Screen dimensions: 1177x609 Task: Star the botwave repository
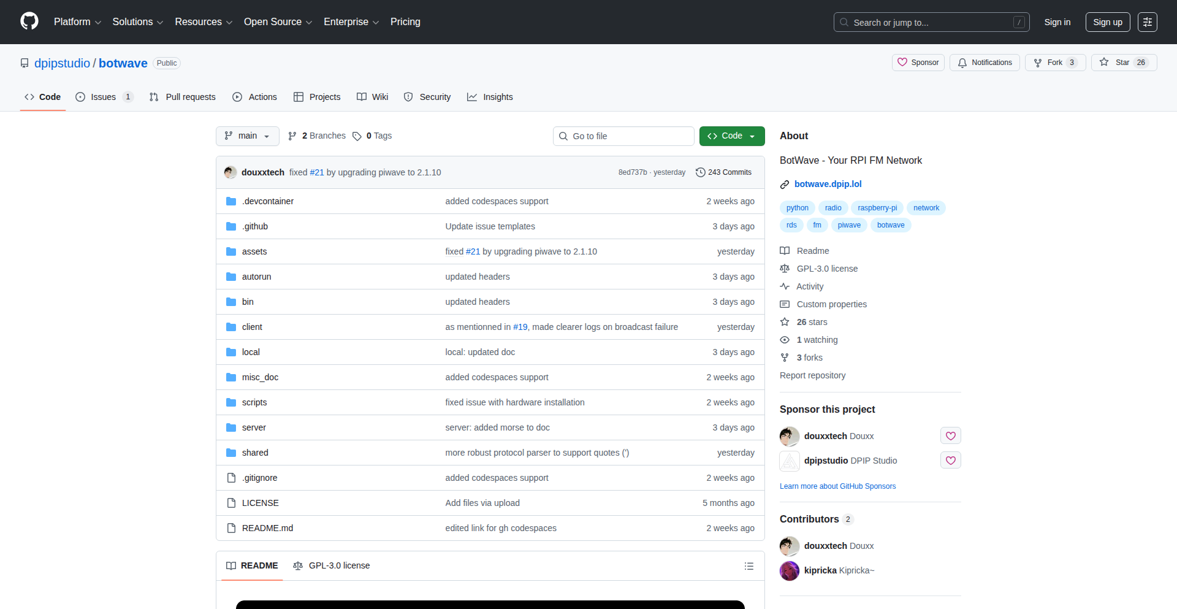click(x=1124, y=63)
